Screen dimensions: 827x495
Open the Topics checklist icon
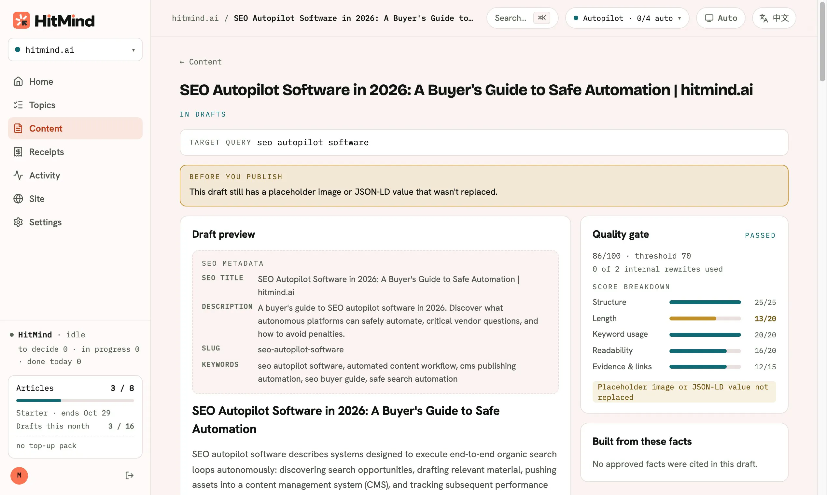click(18, 105)
